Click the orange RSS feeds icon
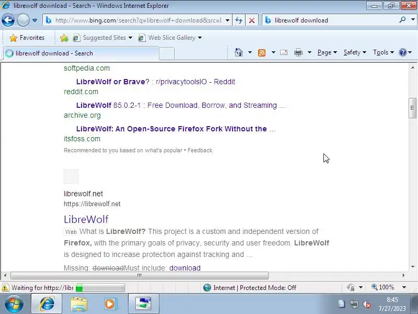This screenshot has width=418, height=314. click(262, 53)
